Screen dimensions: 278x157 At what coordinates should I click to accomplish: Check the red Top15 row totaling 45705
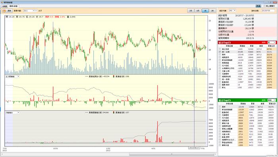click(x=220, y=57)
